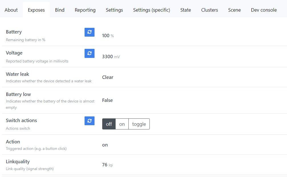This screenshot has height=182, width=287.
Task: Refresh the Battery value
Action: pyautogui.click(x=89, y=32)
